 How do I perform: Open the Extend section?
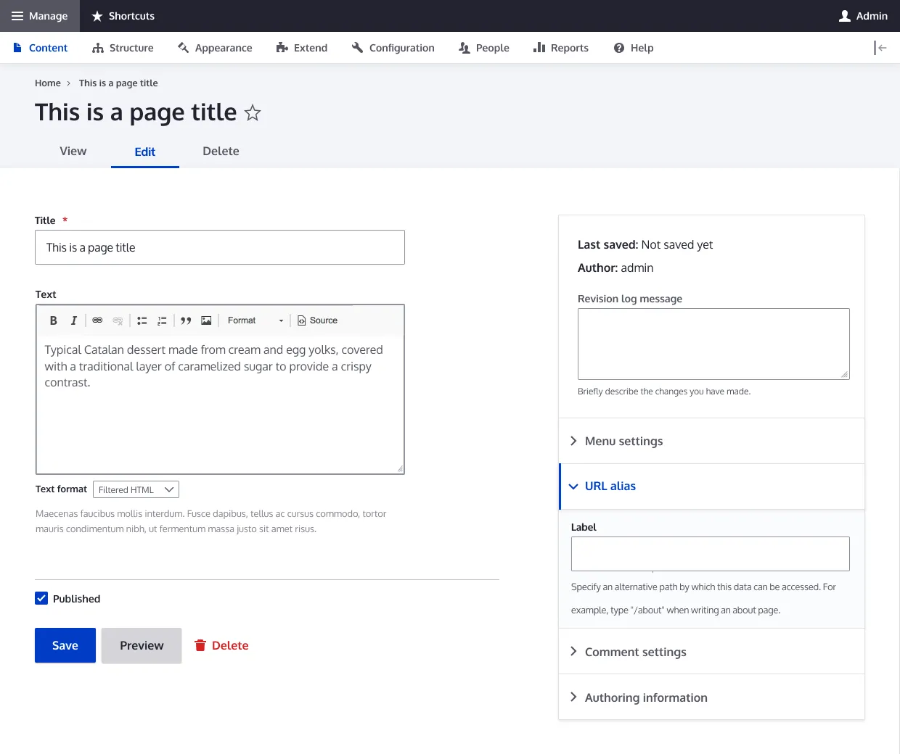pyautogui.click(x=302, y=48)
